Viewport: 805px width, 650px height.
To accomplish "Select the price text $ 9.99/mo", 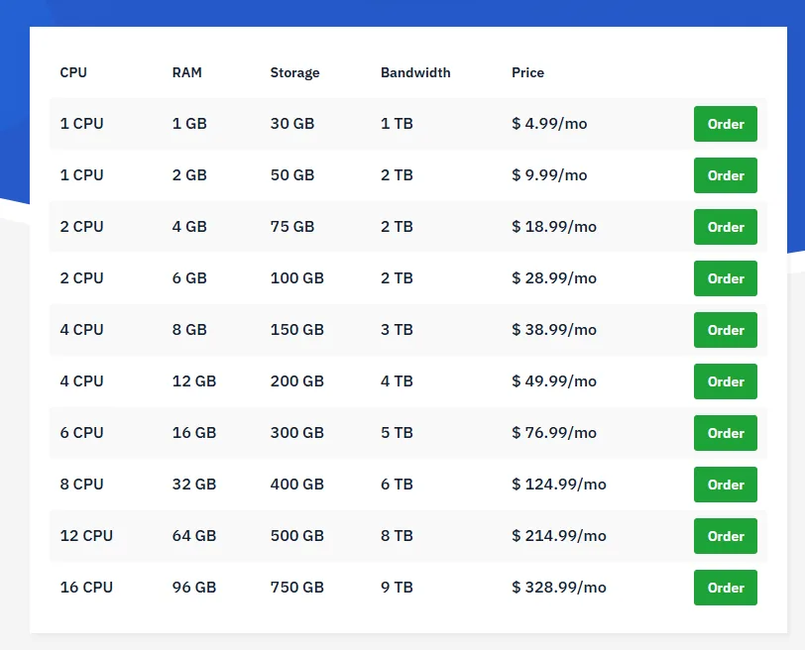I will click(x=549, y=175).
